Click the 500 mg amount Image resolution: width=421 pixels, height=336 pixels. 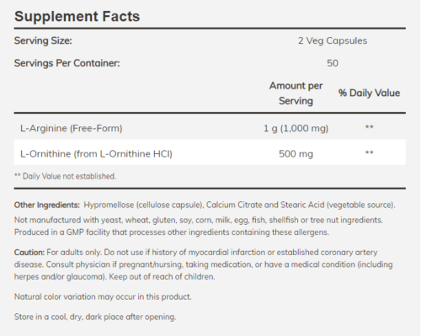point(296,154)
